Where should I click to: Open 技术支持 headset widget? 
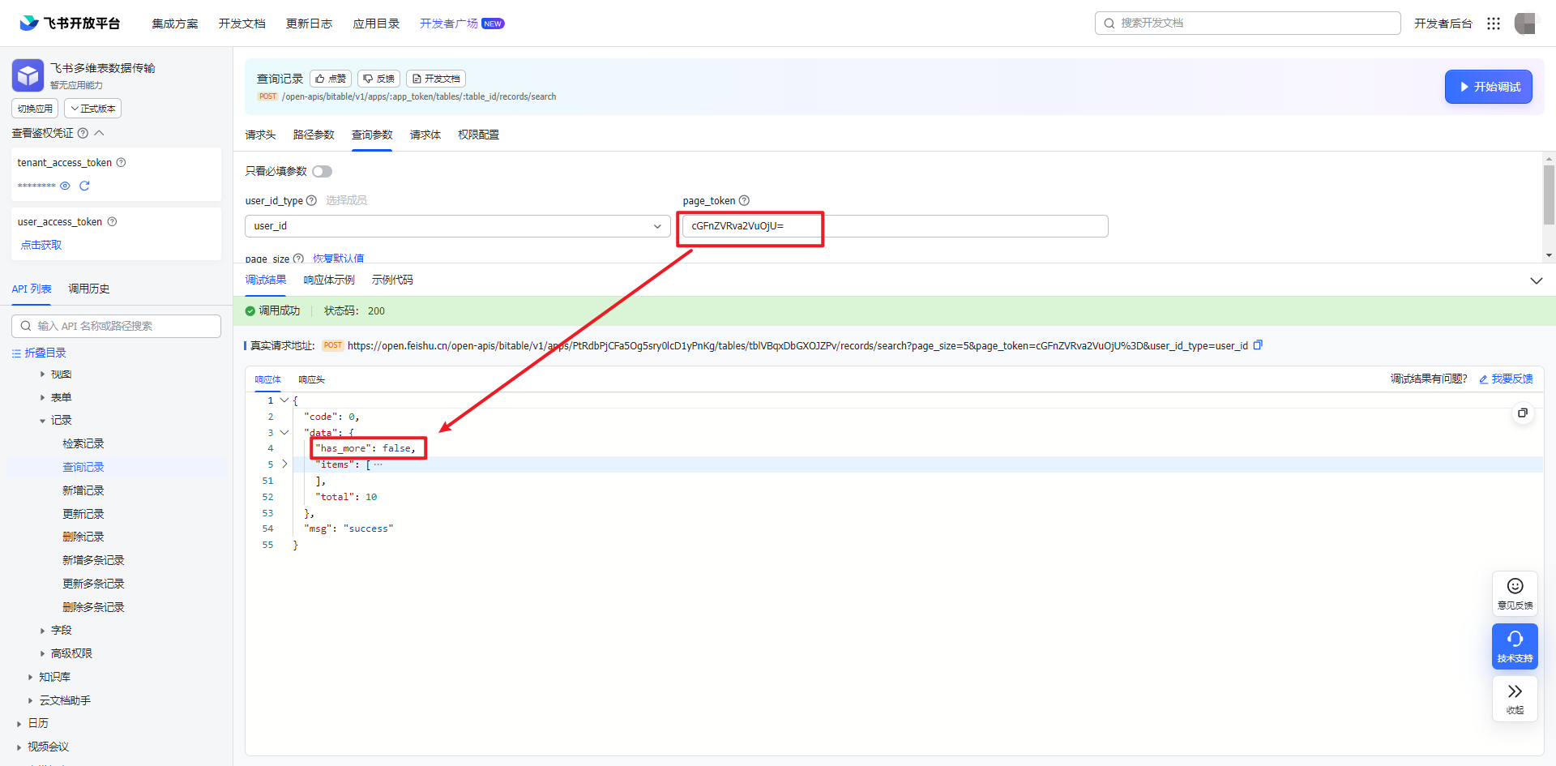coord(1515,646)
